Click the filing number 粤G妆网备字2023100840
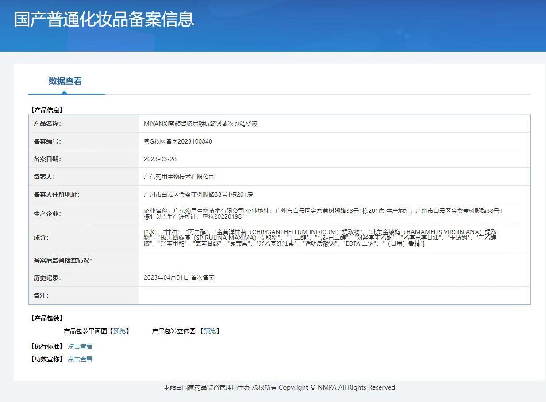The image size is (546, 402). (178, 141)
